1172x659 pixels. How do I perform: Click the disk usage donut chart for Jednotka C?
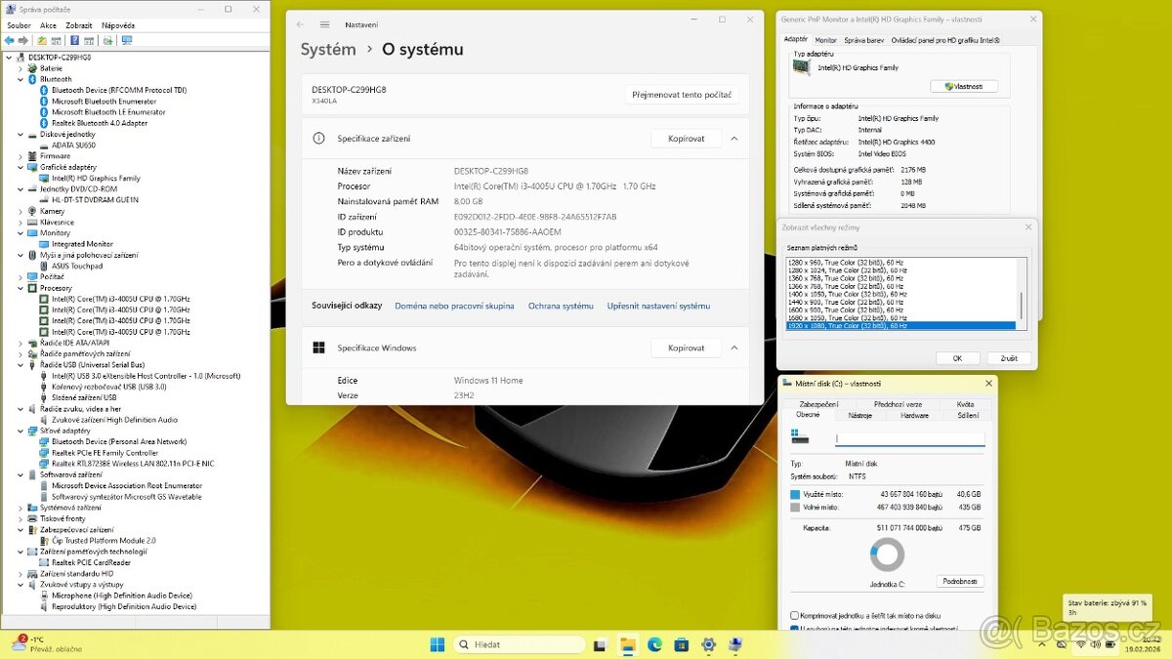point(886,555)
